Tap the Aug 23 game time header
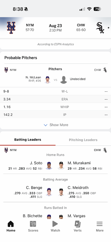 point(55,28)
